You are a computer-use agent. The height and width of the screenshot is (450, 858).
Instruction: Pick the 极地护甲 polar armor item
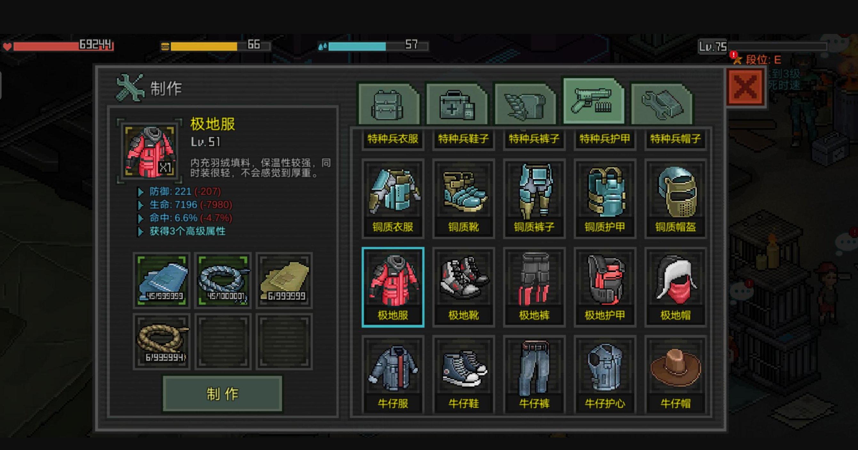[605, 287]
